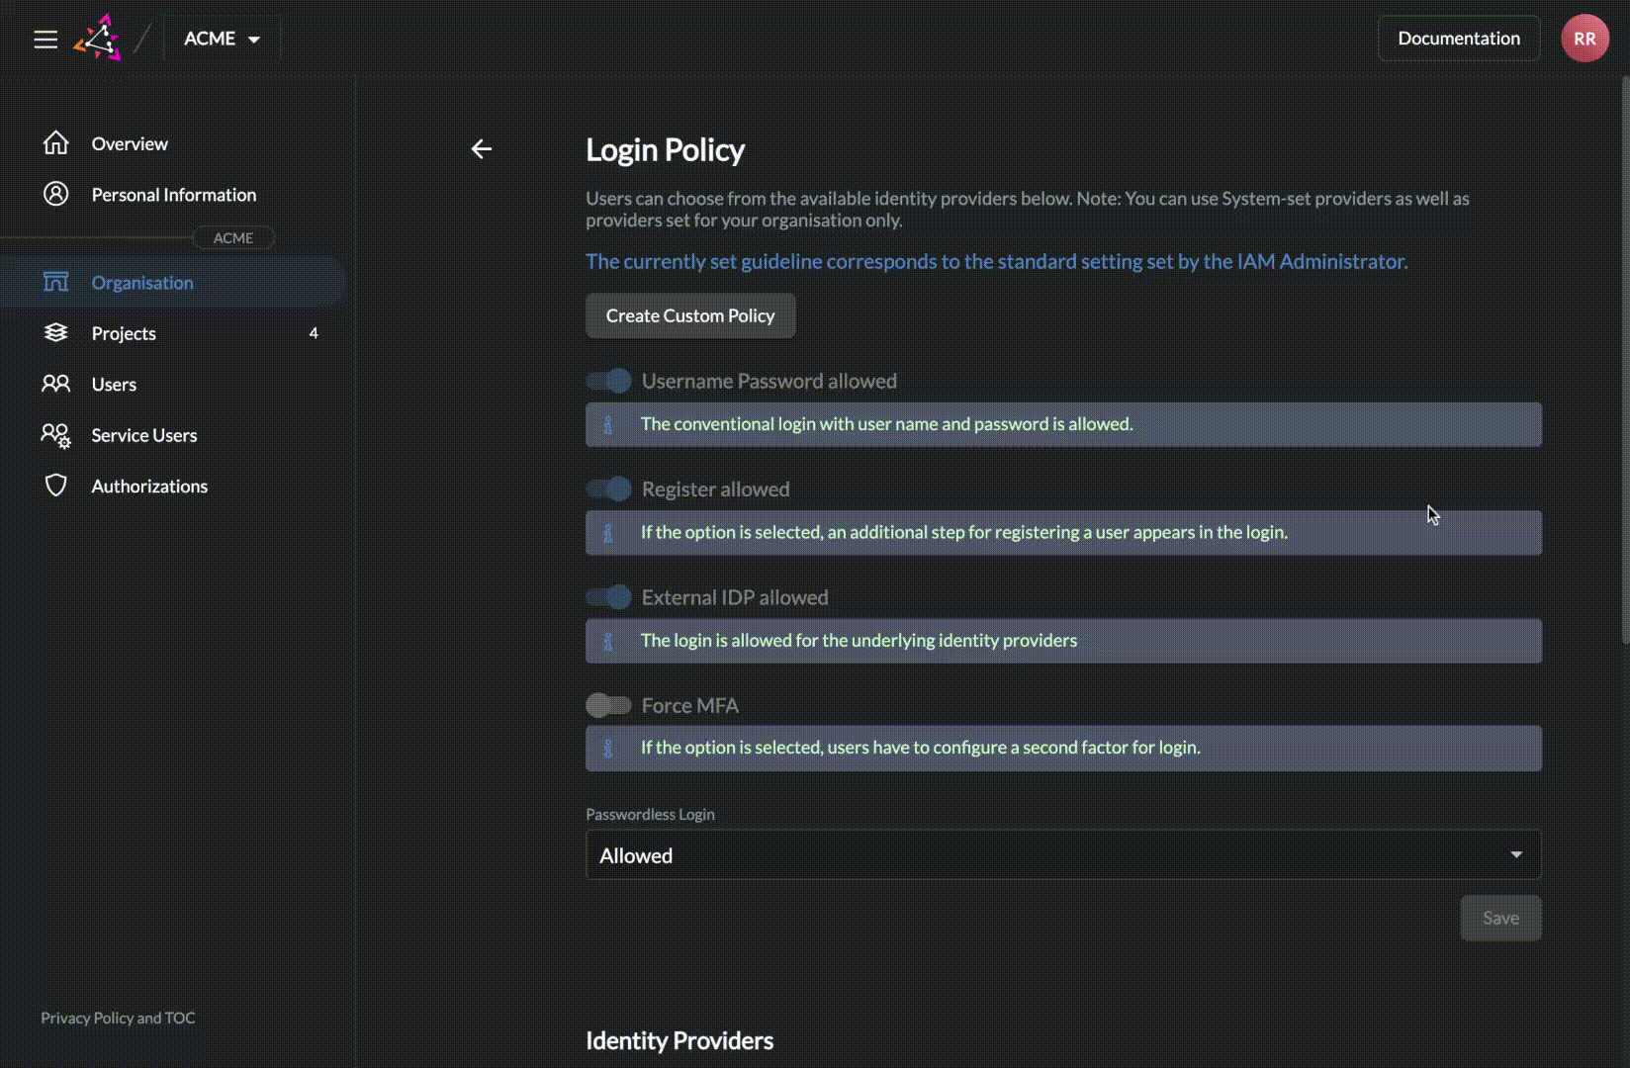Open the RR user avatar menu
1630x1068 pixels.
1585,38
